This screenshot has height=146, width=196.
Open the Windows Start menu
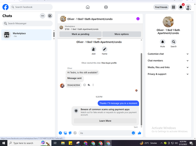point(4,143)
